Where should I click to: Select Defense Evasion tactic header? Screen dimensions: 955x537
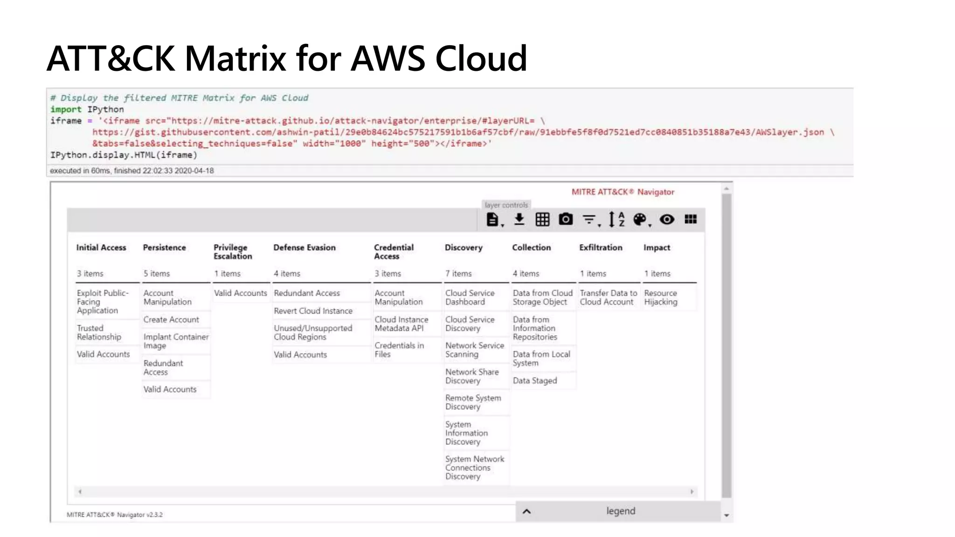304,248
